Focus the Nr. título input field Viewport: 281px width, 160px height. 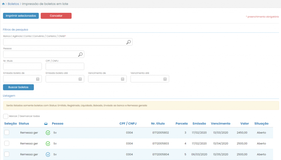(x=23, y=66)
